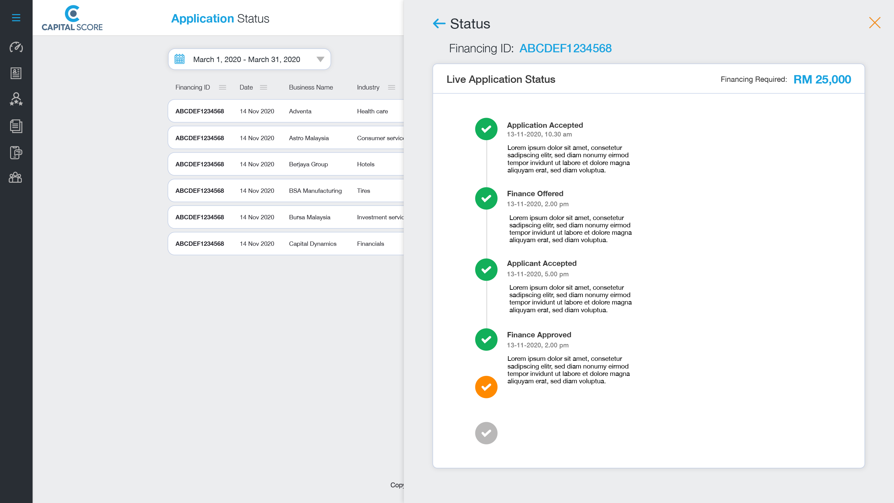Close the Status panel with orange X
Screen dimensions: 894x503
coord(874,23)
